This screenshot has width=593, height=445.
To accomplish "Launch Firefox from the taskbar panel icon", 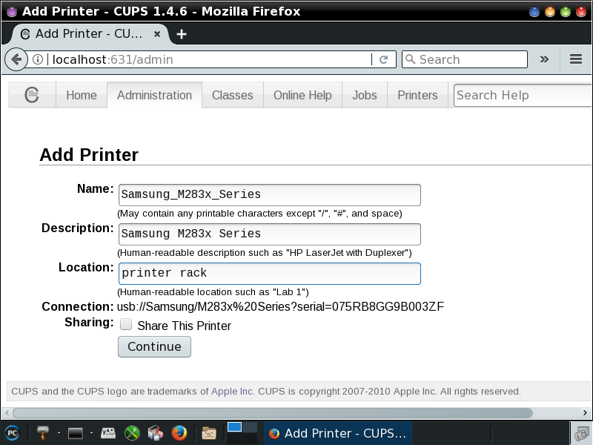I will [178, 432].
